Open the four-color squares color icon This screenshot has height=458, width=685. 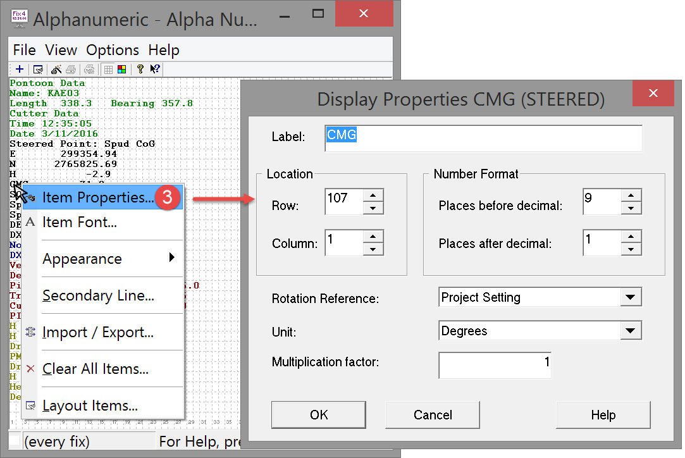tap(121, 69)
